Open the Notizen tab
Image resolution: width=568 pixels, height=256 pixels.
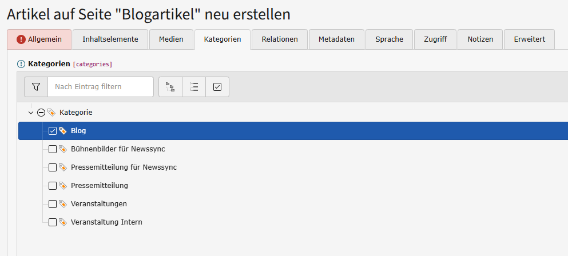click(480, 39)
